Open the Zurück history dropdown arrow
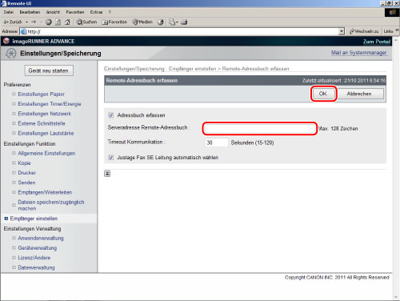 pyautogui.click(x=27, y=22)
